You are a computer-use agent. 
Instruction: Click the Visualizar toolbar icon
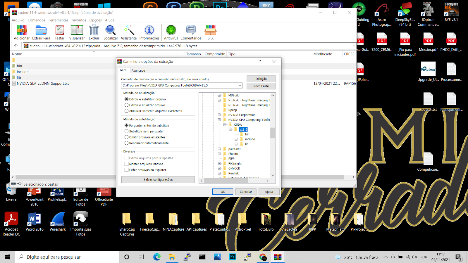(x=77, y=32)
